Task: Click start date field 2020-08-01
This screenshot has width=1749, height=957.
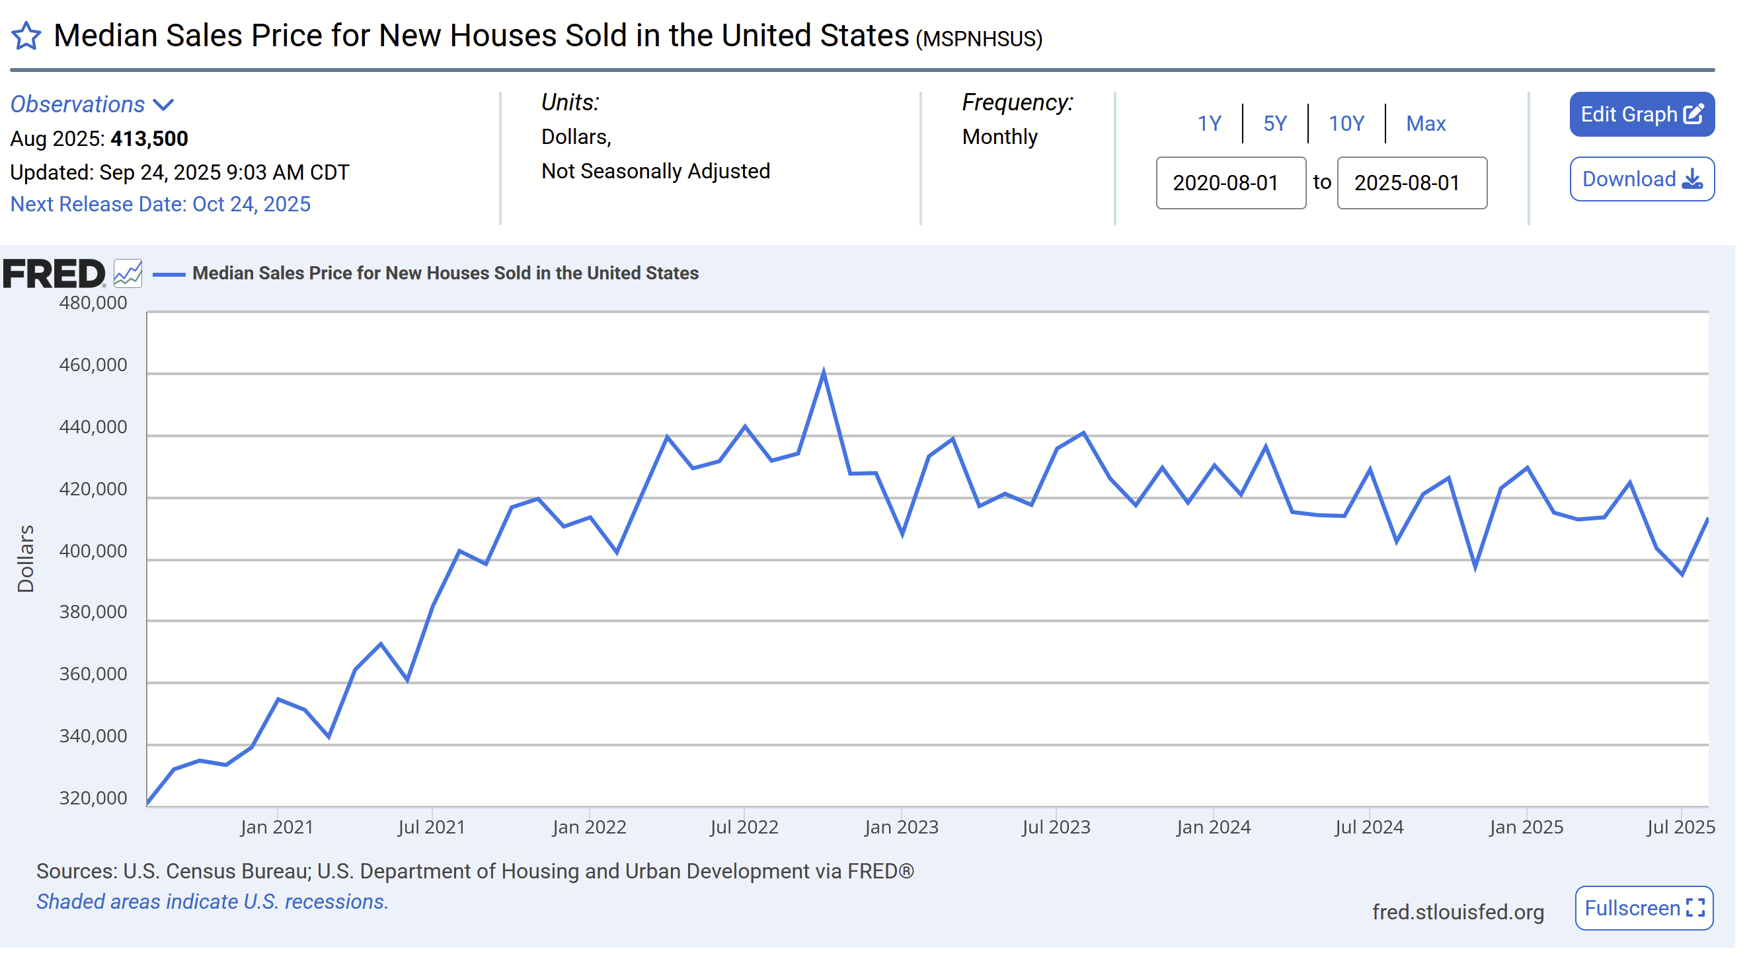Action: [1230, 183]
